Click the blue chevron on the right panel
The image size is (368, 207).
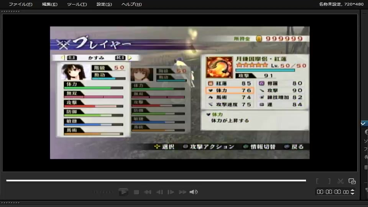363,123
